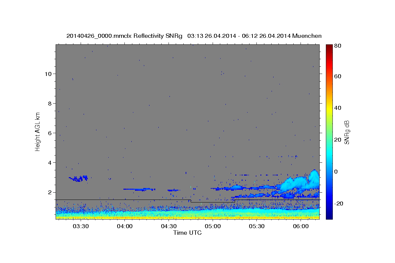Click the colorbar value 40

[x=338, y=108]
